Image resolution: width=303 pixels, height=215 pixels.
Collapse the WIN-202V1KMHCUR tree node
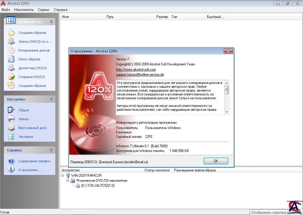pos(63,175)
